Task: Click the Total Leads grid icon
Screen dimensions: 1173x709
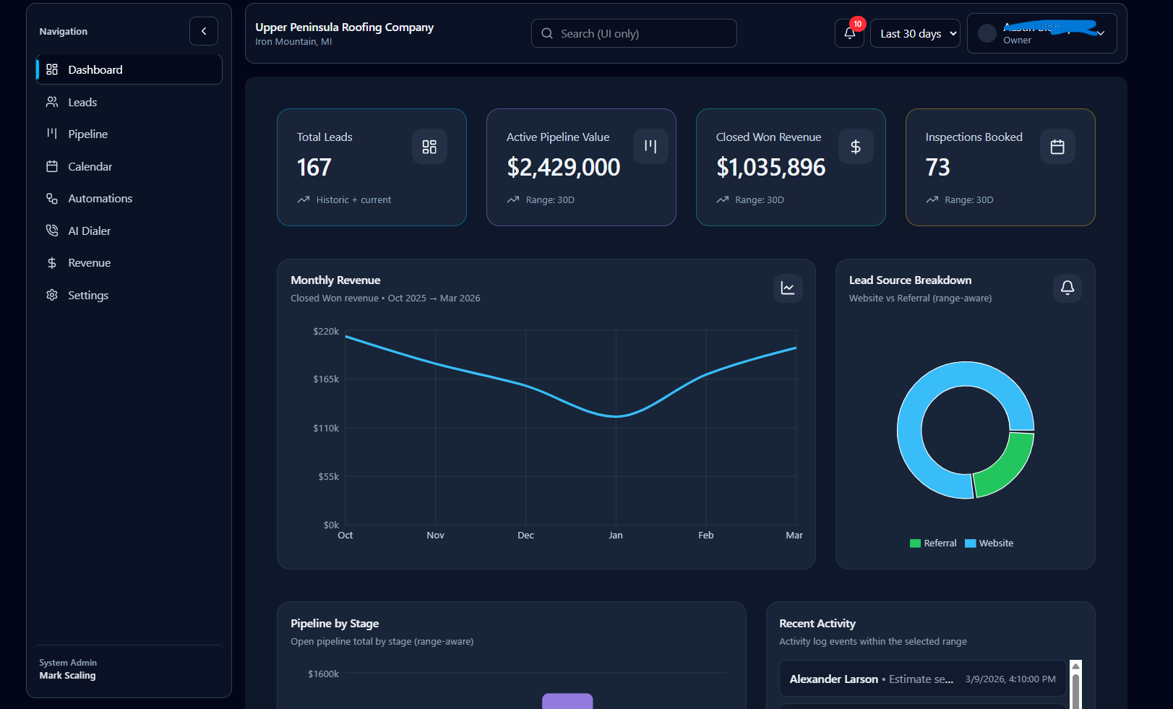Action: pos(429,147)
